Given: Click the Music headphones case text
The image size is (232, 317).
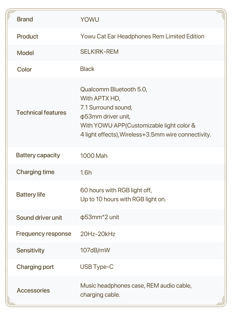Looking at the screenshot, I should click(112, 286).
